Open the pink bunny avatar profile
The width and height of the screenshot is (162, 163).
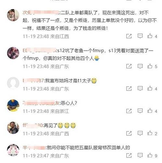click(x=13, y=150)
